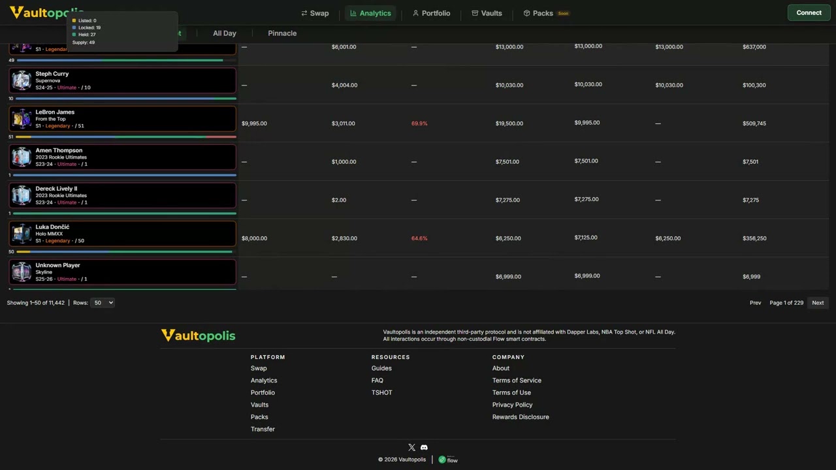836x470 pixels.
Task: Open LeBron James From the Top card
Action: pos(122,119)
